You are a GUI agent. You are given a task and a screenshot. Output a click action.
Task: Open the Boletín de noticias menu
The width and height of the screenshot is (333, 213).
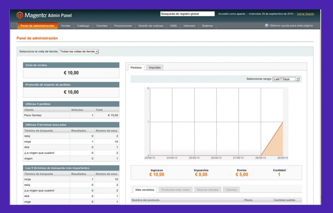[x=151, y=25]
